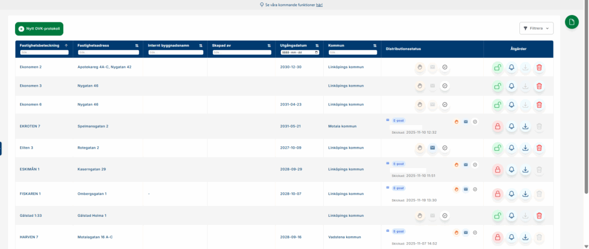The width and height of the screenshot is (589, 249).
Task: Open the Filtrera dropdown
Action: click(536, 28)
